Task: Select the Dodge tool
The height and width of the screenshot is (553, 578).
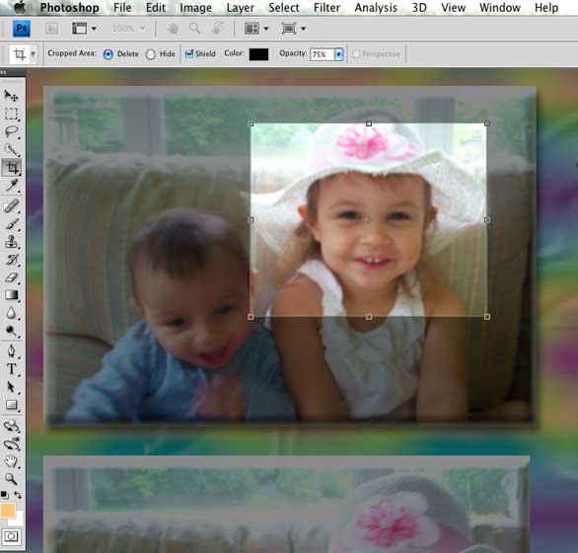Action: [x=11, y=332]
